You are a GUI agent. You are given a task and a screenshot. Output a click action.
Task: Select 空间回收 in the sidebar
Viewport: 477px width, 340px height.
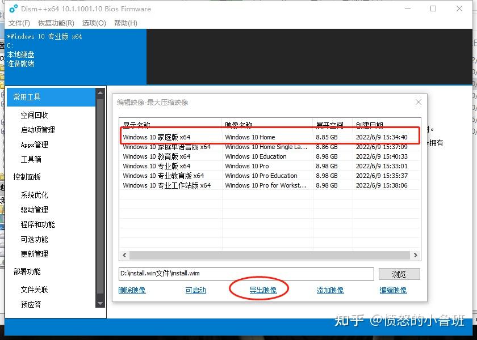(x=35, y=115)
